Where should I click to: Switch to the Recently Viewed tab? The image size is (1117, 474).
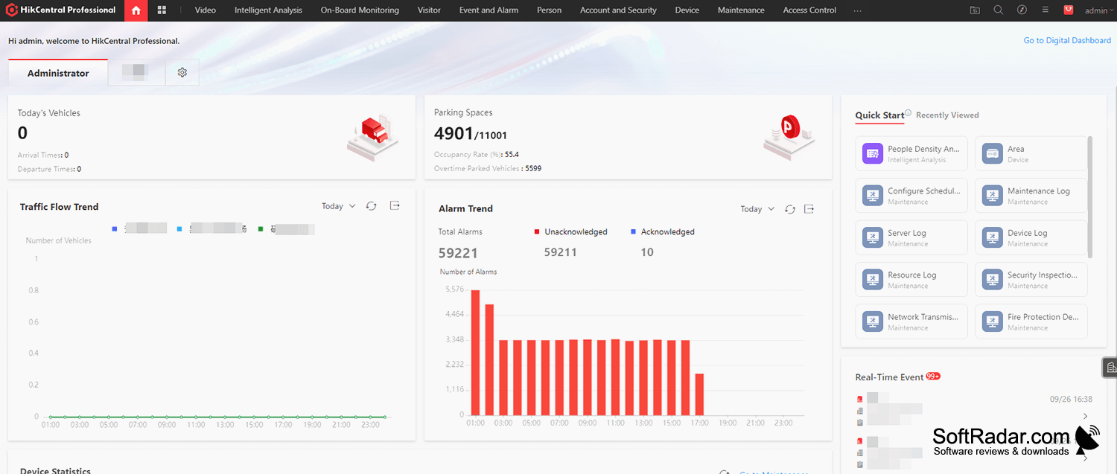(x=947, y=115)
